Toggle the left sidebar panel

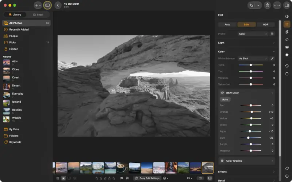47,5
